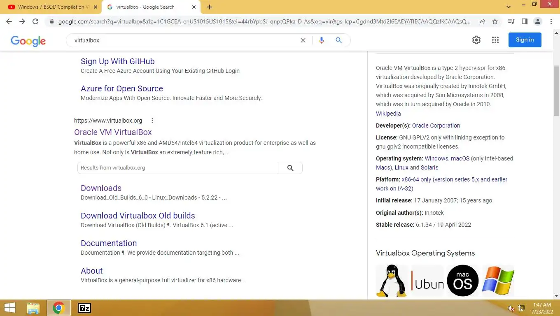This screenshot has height=316, width=560.
Task: View site information lock icon
Action: (x=51, y=21)
